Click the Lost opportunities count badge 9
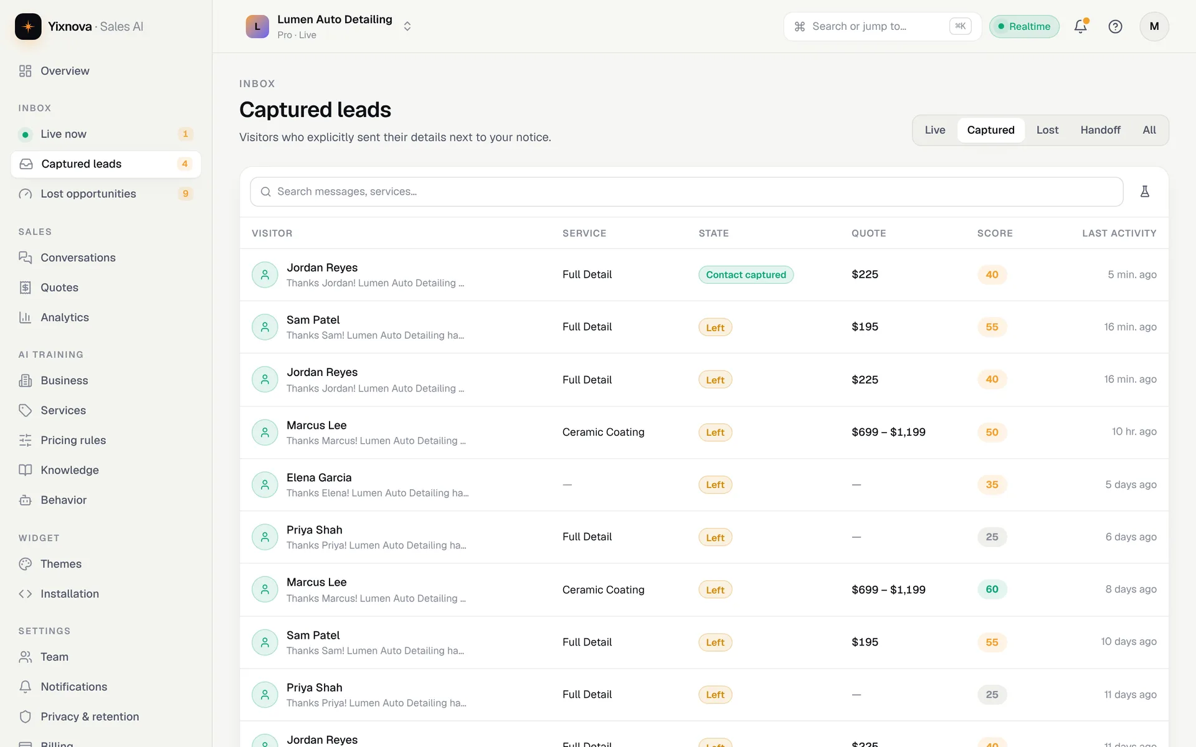Viewport: 1196px width, 747px height. [185, 194]
